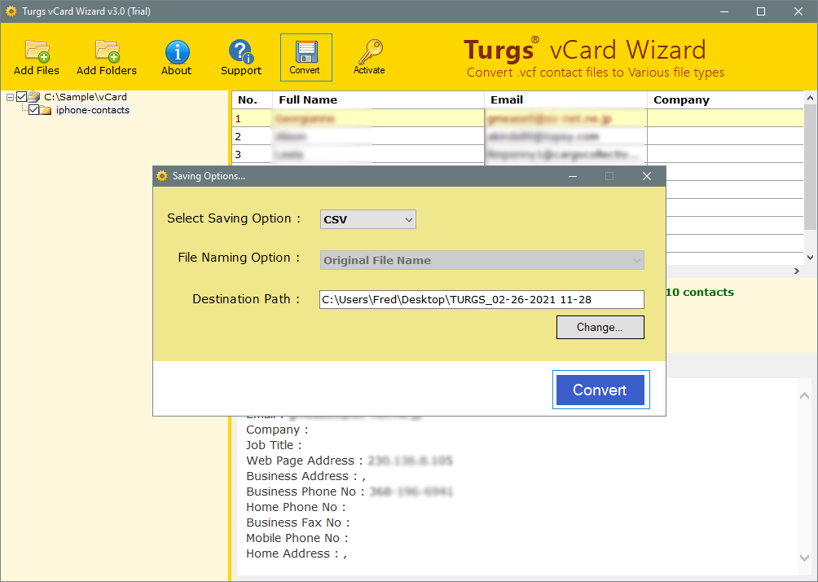This screenshot has height=582, width=818.
Task: Click the Job Title line in preview
Action: [274, 445]
